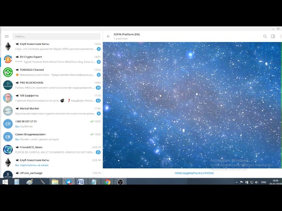282x211 pixels.
Task: Select the 'UPcoin_exchange' chat title
Action: (31, 173)
